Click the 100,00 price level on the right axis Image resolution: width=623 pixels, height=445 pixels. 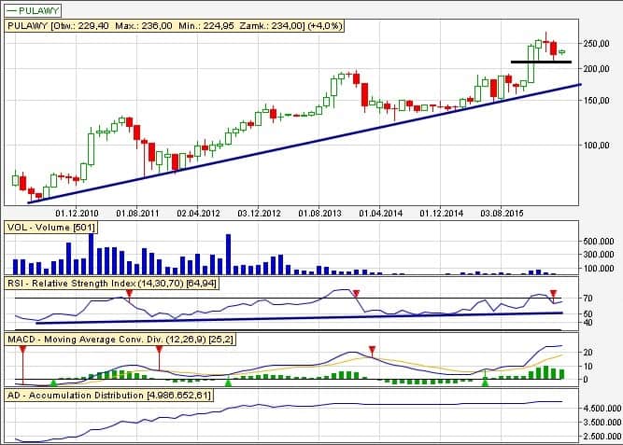click(595, 146)
